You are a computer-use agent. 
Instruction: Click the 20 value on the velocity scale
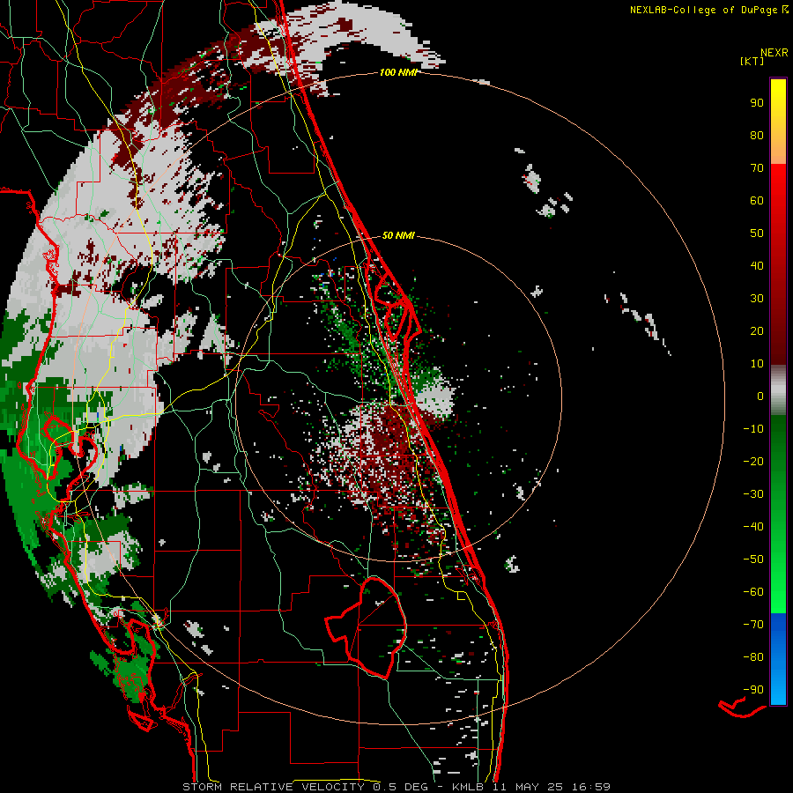pyautogui.click(x=757, y=331)
